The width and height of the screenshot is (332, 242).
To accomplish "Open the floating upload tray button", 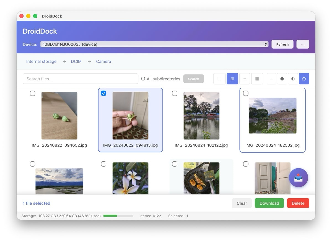I will [x=298, y=178].
